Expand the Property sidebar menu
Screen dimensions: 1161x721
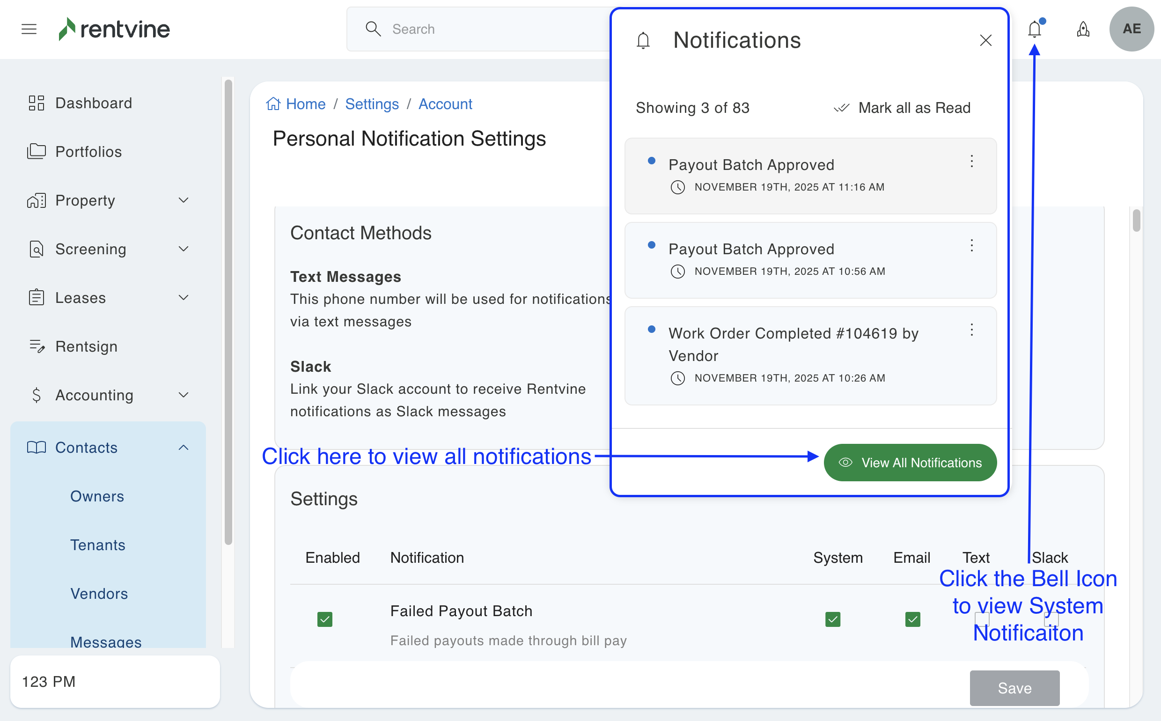(184, 200)
